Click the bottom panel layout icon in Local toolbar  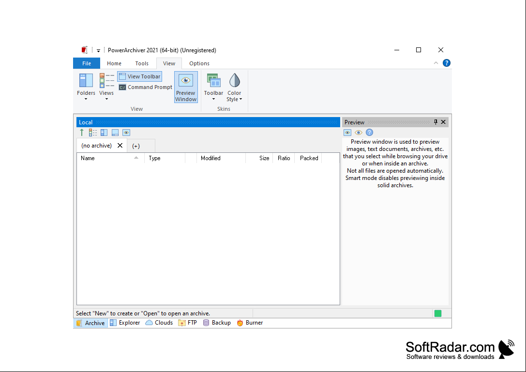pyautogui.click(x=115, y=133)
